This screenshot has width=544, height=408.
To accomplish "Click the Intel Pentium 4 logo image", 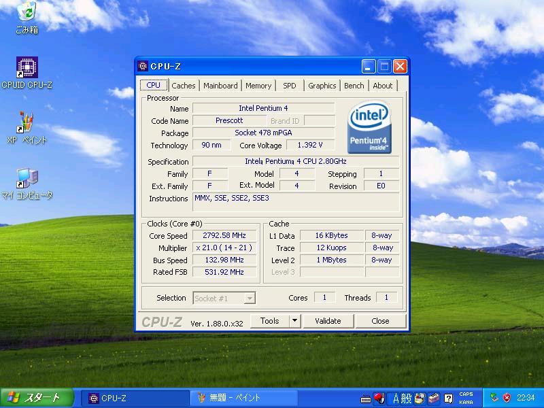I will pos(369,128).
